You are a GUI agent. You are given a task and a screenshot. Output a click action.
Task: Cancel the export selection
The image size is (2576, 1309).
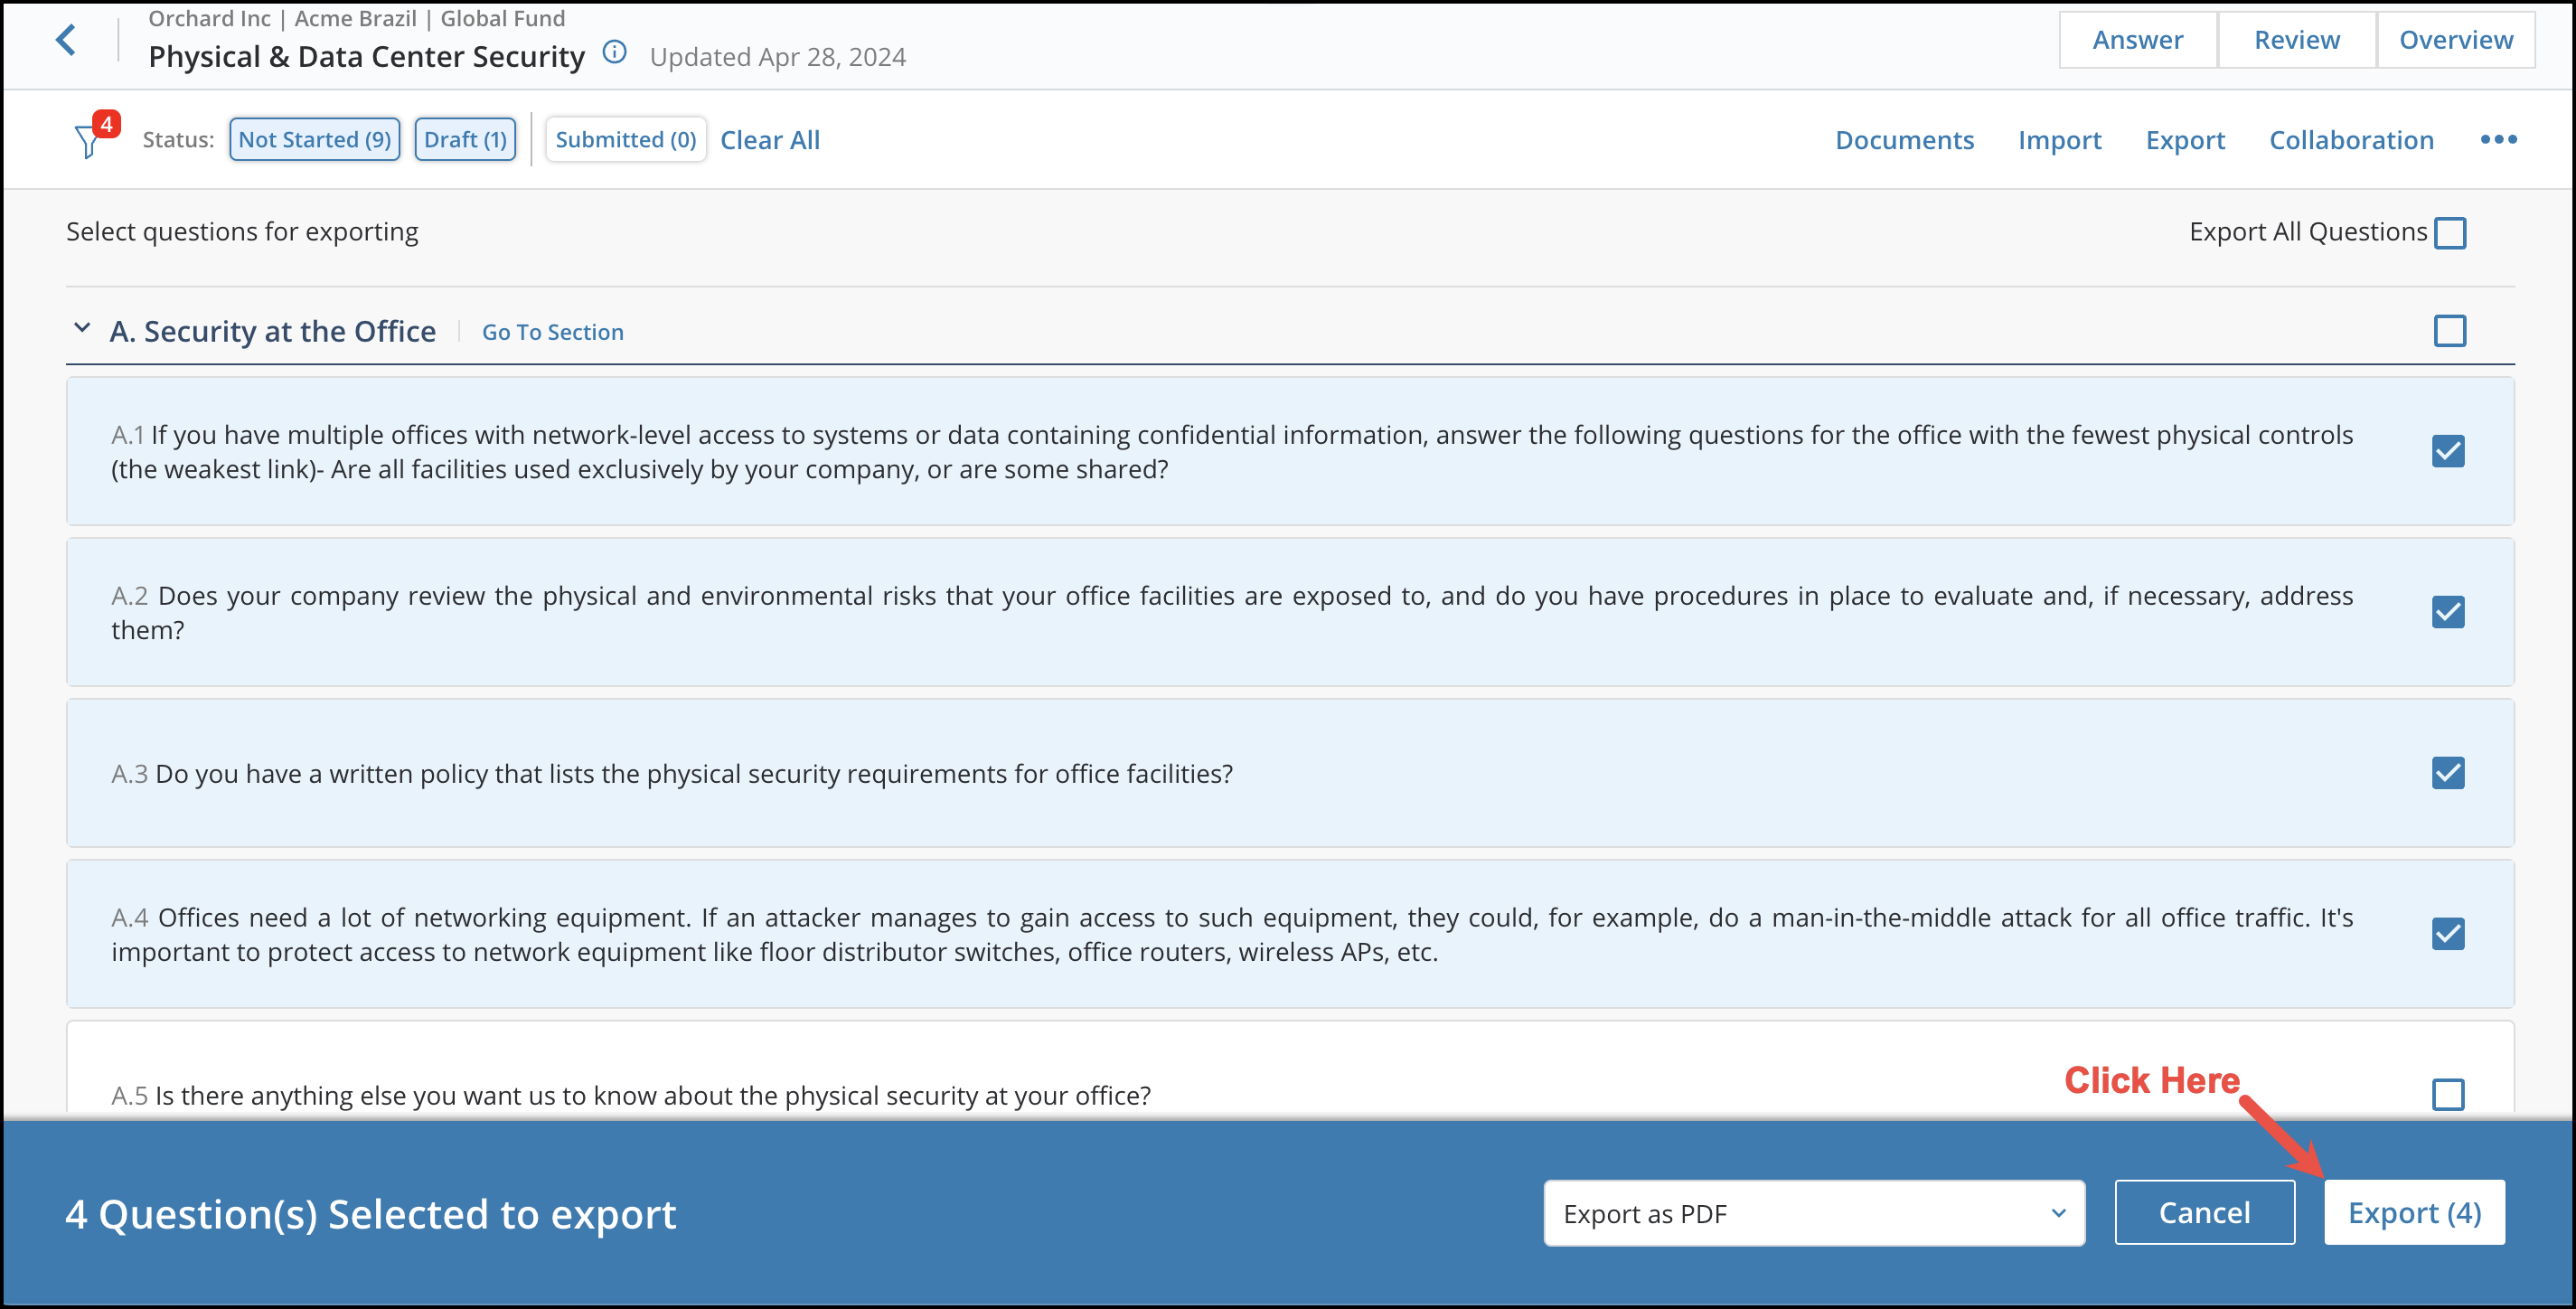coord(2205,1212)
